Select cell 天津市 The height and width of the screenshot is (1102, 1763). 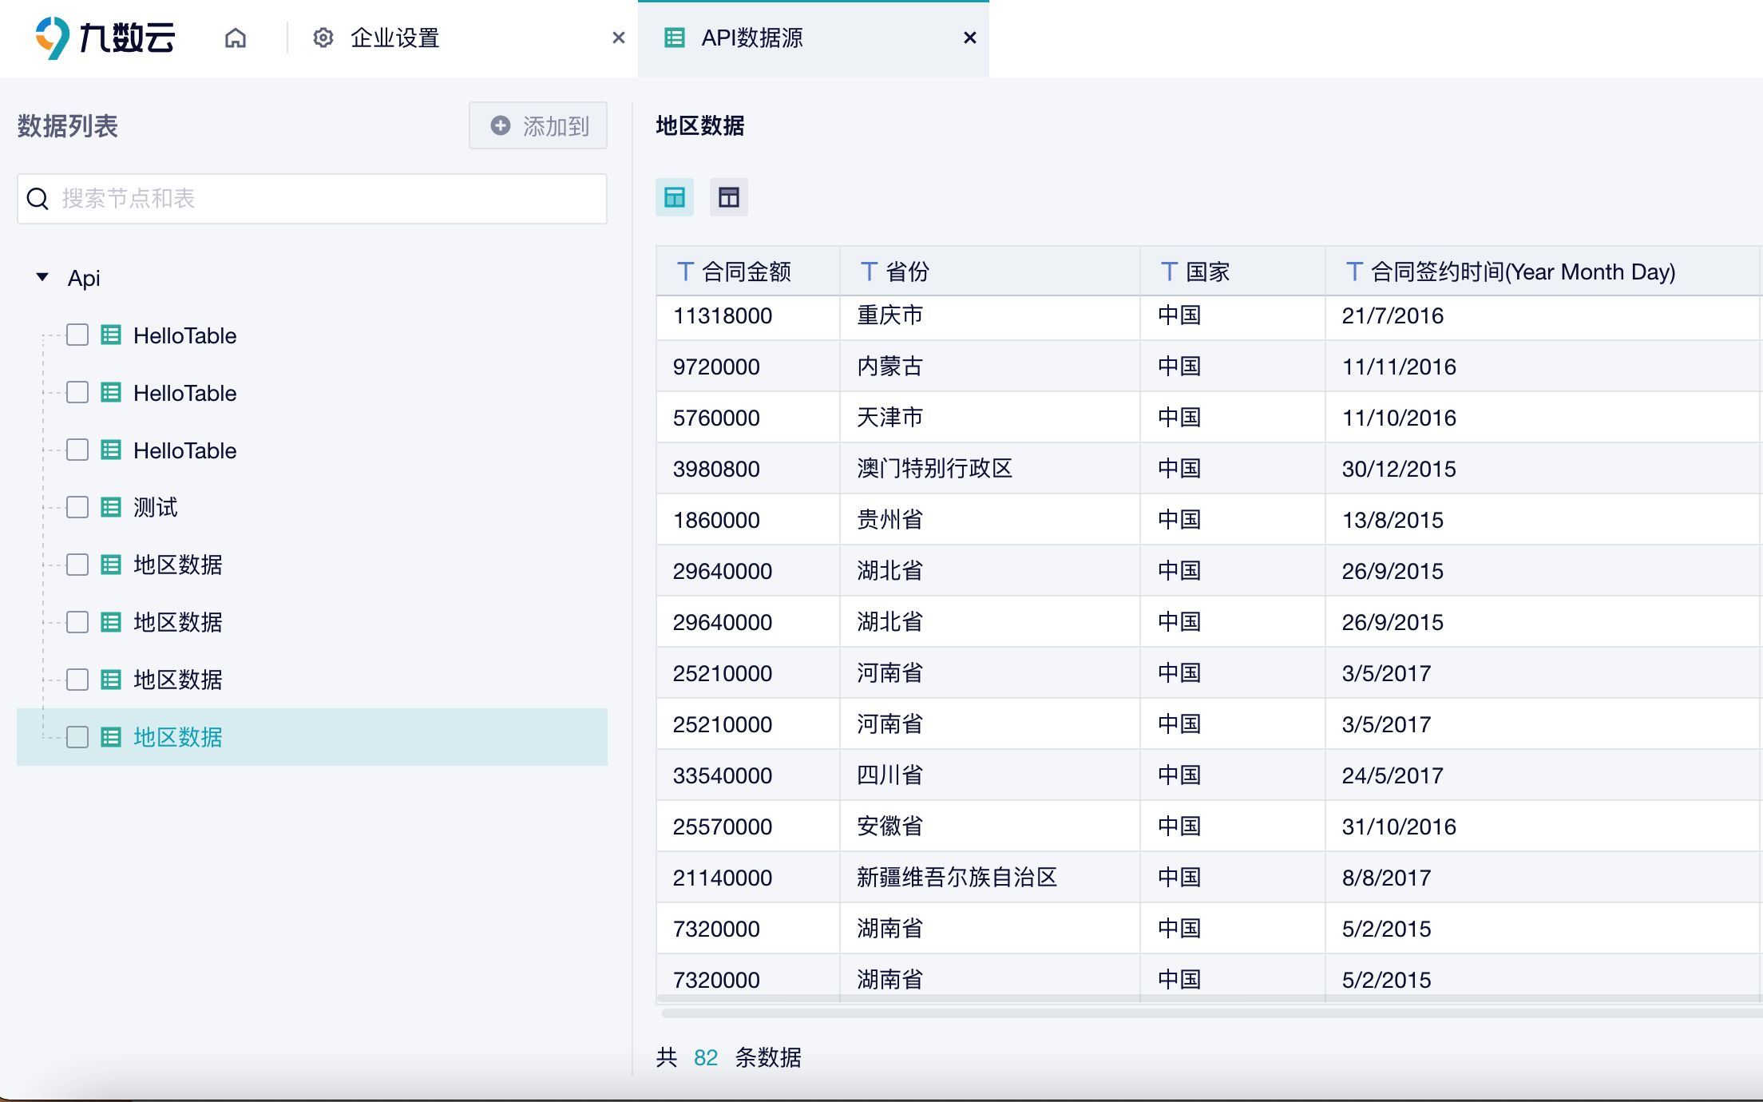tap(990, 418)
